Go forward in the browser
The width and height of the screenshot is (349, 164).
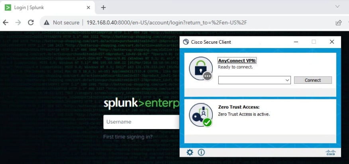click(18, 22)
